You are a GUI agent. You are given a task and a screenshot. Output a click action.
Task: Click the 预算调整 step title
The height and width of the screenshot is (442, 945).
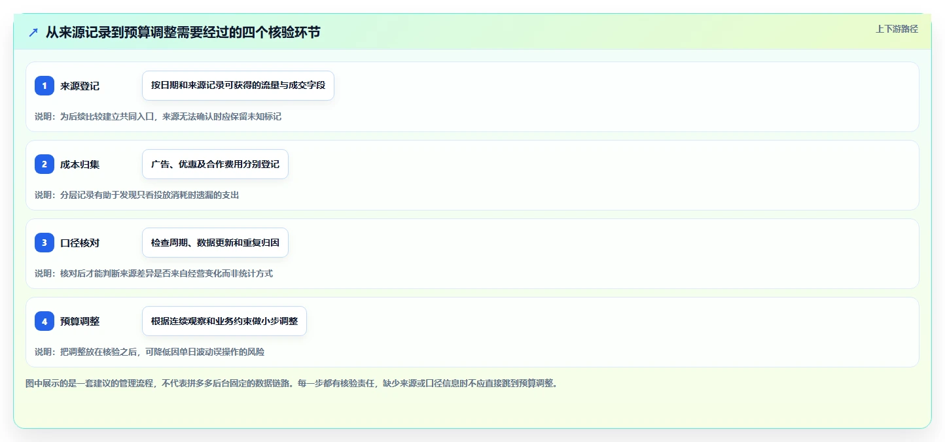coord(80,321)
